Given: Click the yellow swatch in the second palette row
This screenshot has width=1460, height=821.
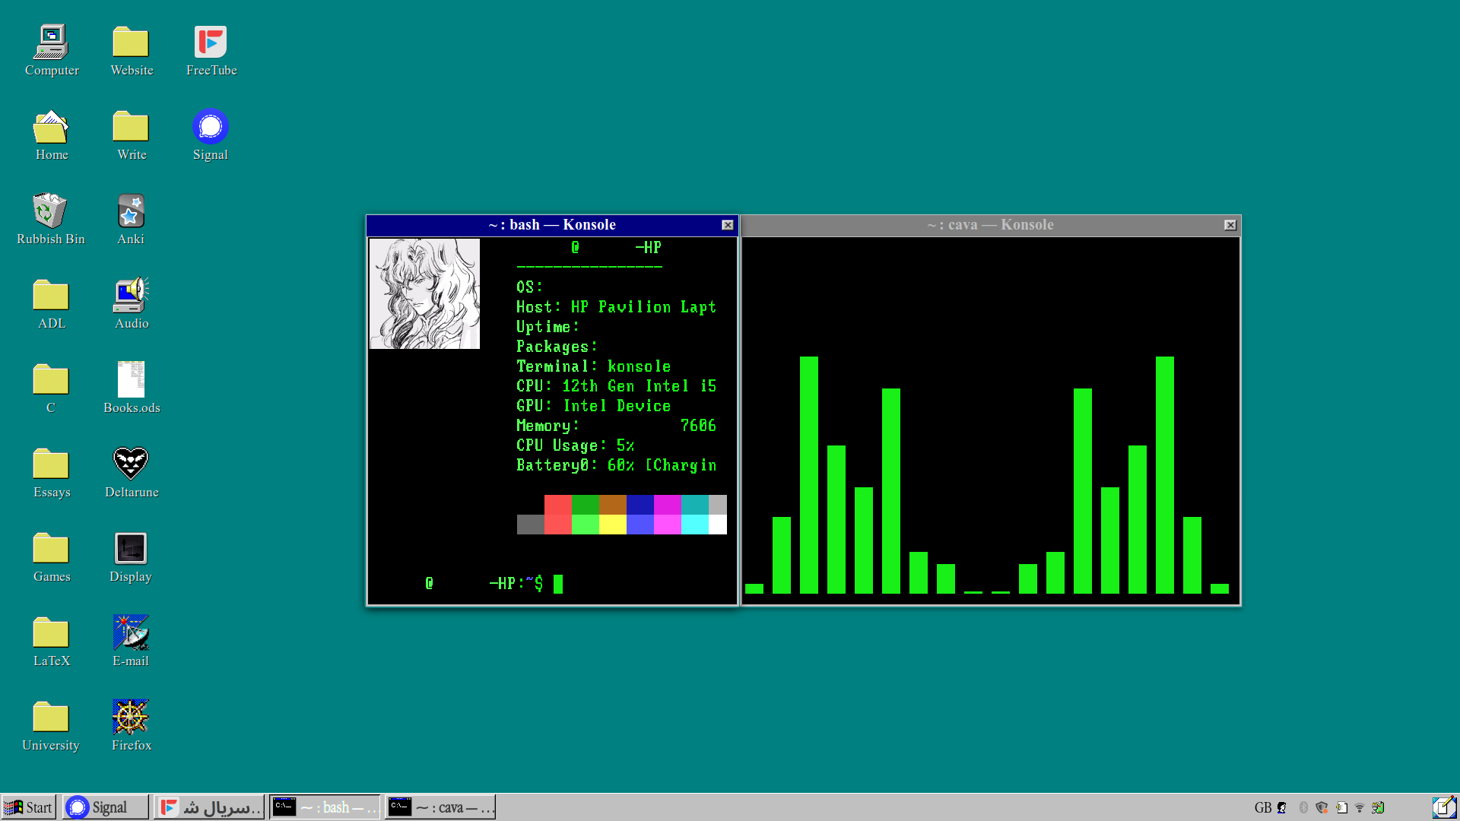Looking at the screenshot, I should (612, 525).
